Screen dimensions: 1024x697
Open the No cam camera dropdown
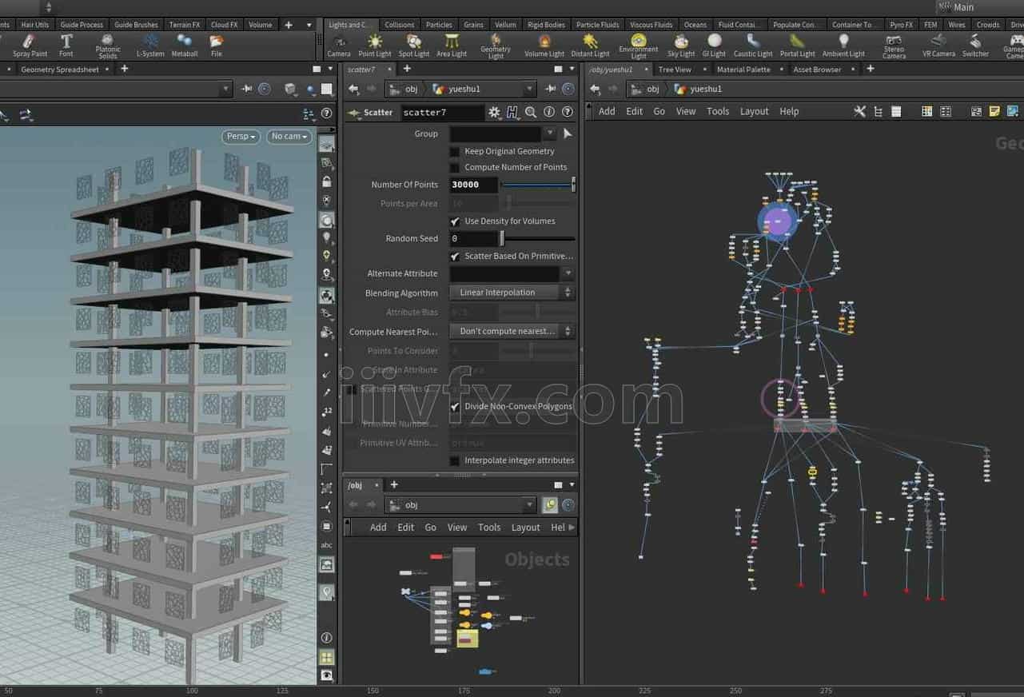(x=289, y=137)
